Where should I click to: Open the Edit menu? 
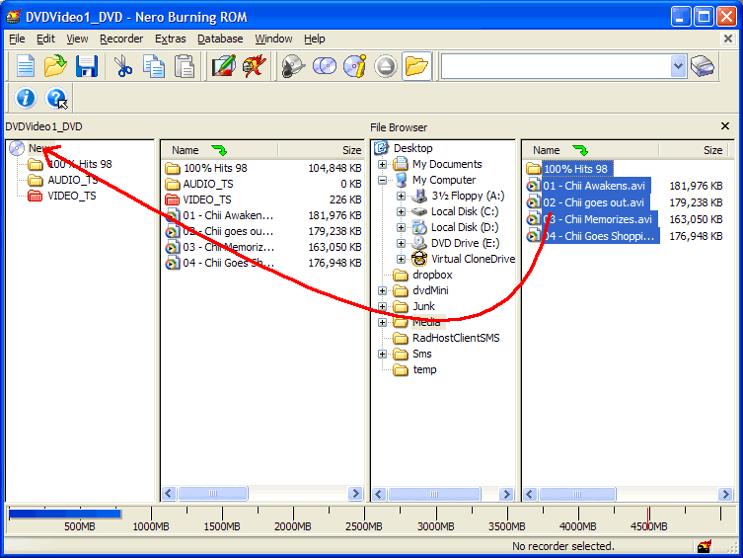pos(46,39)
